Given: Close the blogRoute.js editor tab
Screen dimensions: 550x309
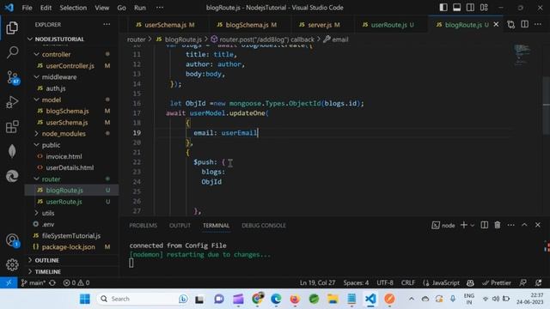Looking at the screenshot, I should [x=496, y=25].
